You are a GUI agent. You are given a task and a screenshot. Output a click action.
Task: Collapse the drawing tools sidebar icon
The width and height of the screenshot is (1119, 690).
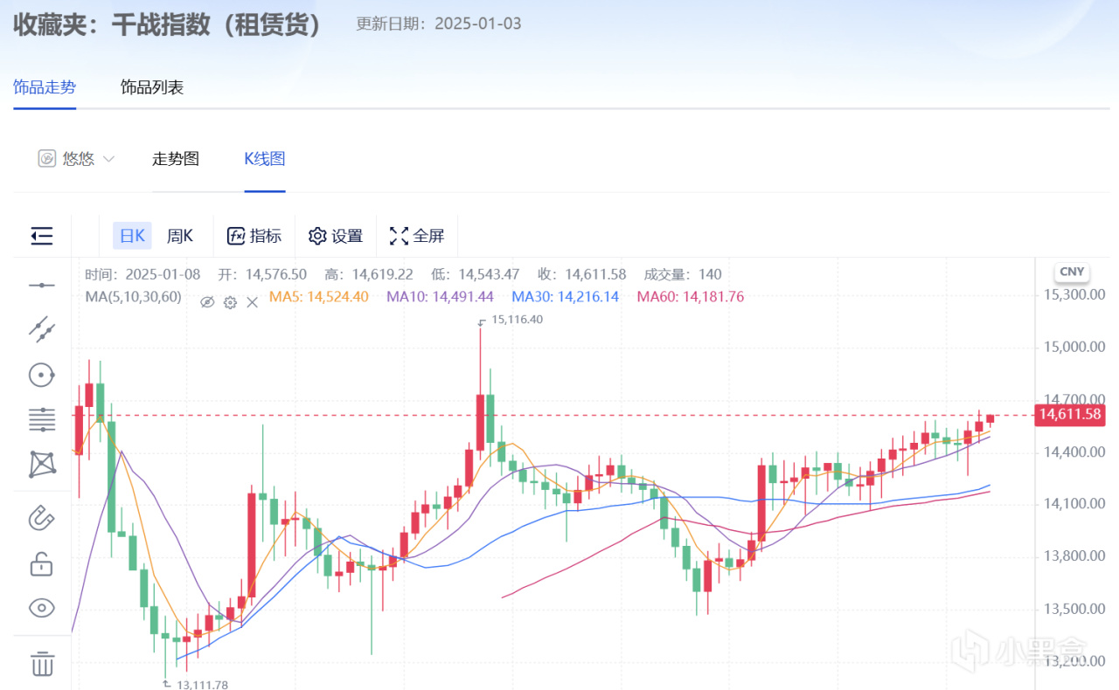tap(42, 236)
